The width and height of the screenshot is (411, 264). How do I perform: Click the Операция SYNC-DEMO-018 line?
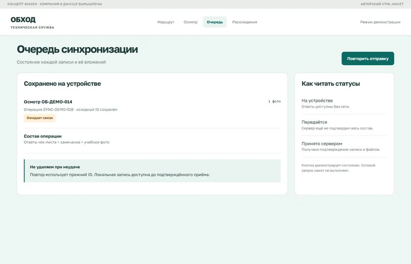pyautogui.click(x=70, y=109)
